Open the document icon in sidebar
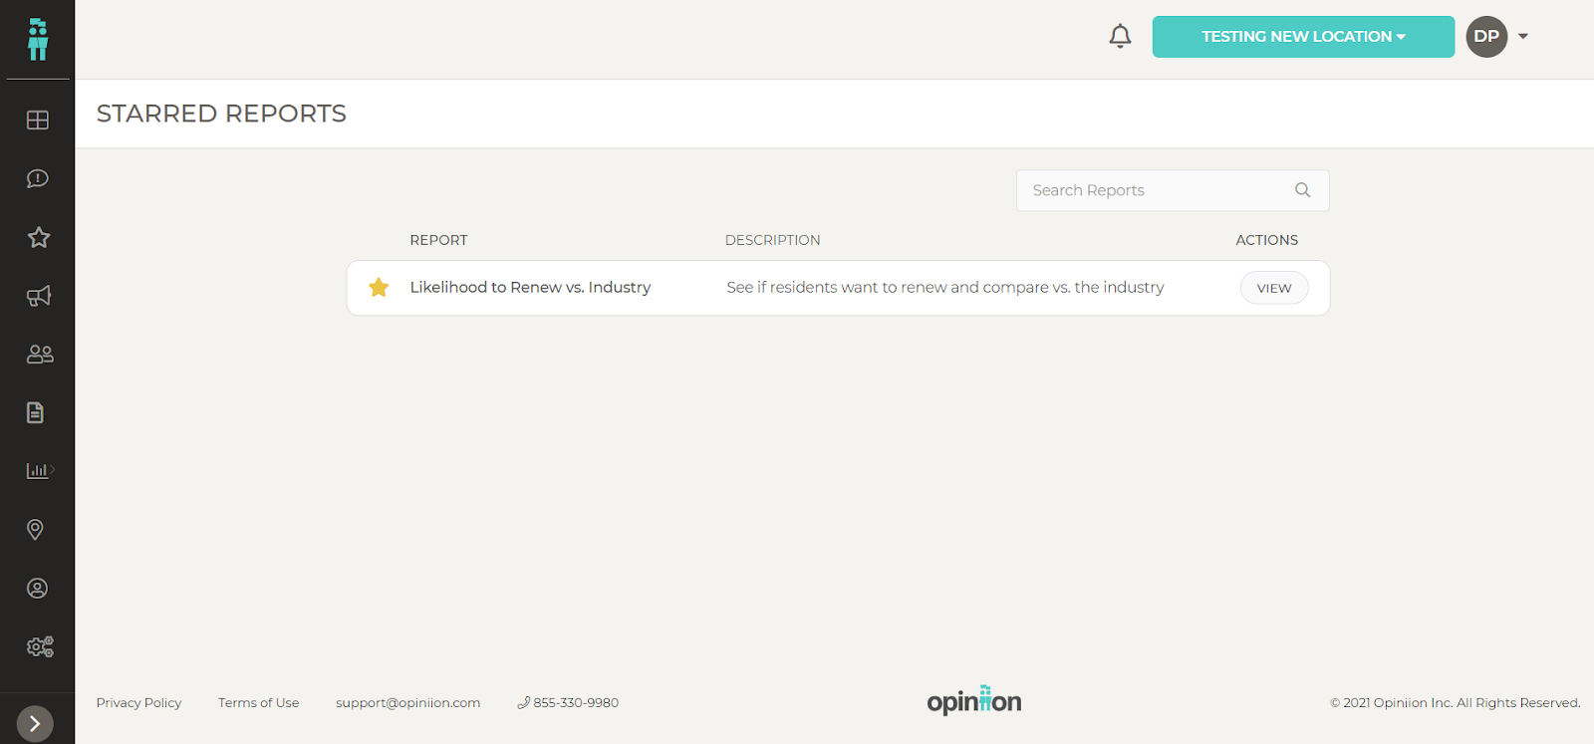The image size is (1594, 744). (x=36, y=412)
